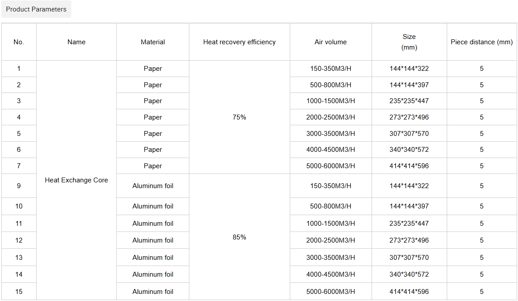Screen dimensions: 518x301
Task: Click the Size (mm) column header
Action: 409,42
